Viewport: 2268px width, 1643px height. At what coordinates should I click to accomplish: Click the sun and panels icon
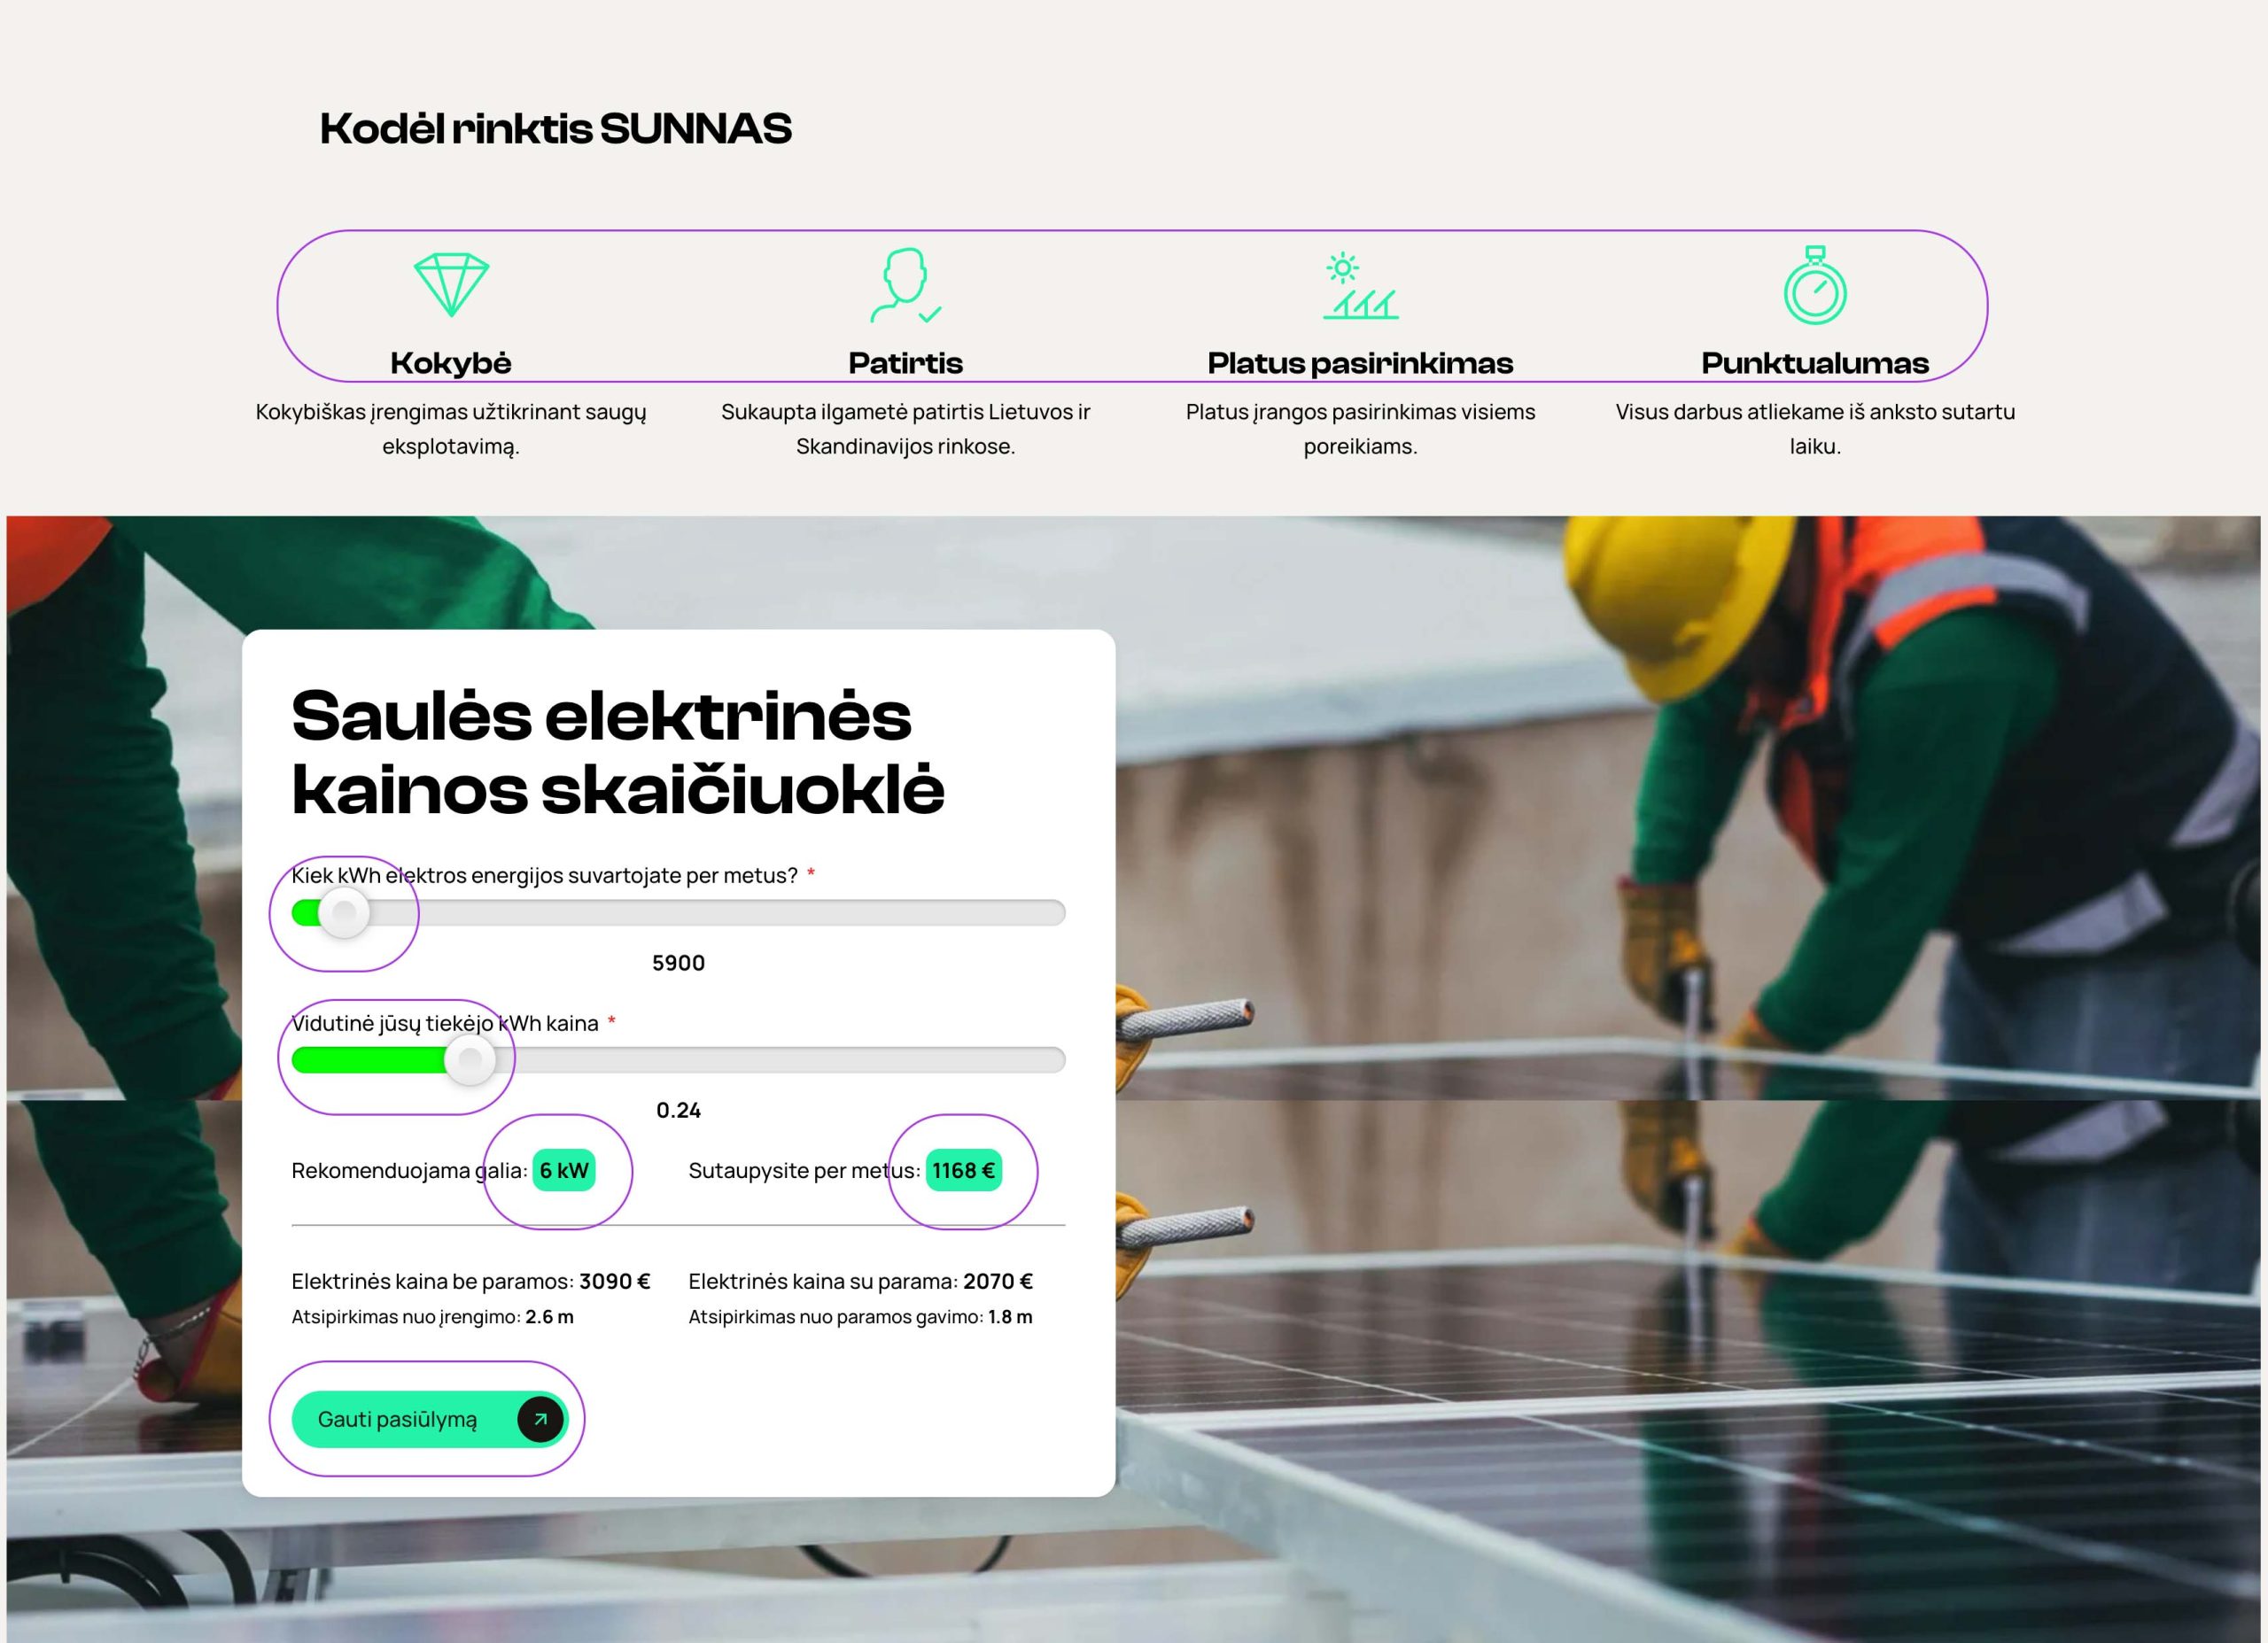(x=1360, y=286)
